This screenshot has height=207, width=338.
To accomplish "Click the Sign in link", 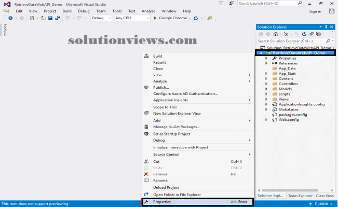I will point(315,11).
